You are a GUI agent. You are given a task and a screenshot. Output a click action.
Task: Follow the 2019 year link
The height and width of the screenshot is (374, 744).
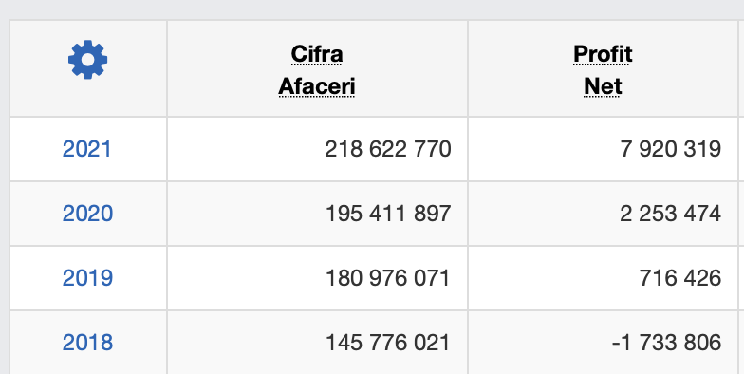click(87, 278)
